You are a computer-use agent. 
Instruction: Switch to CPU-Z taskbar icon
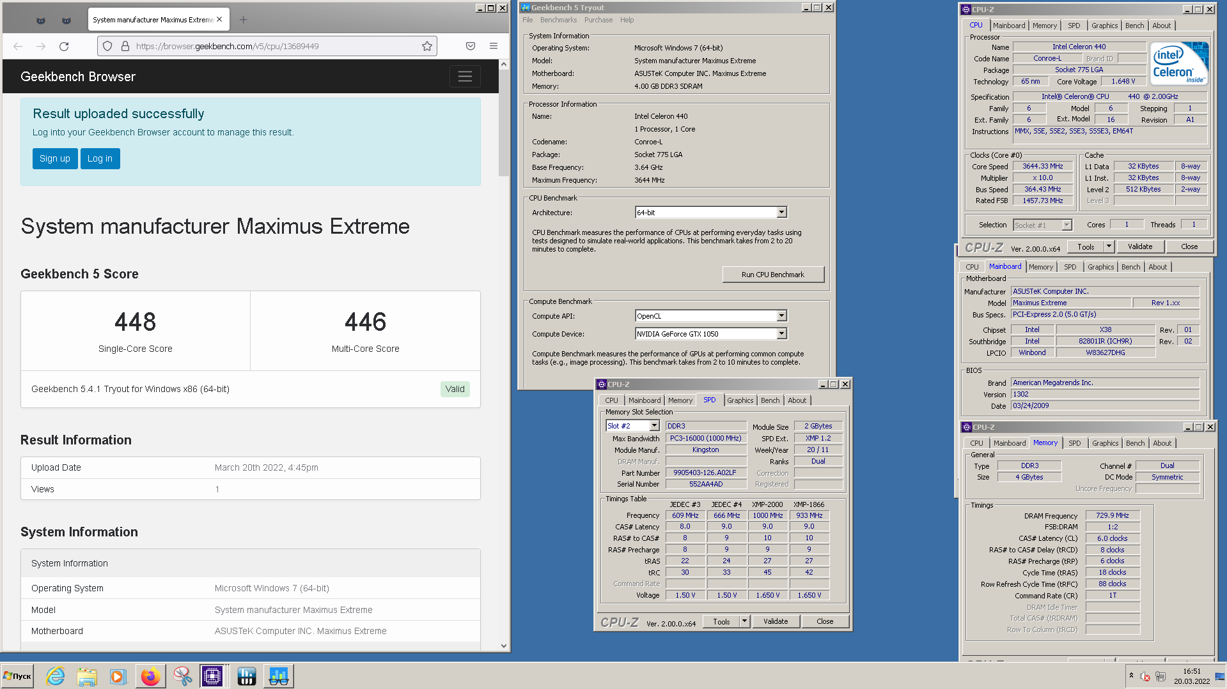click(213, 676)
